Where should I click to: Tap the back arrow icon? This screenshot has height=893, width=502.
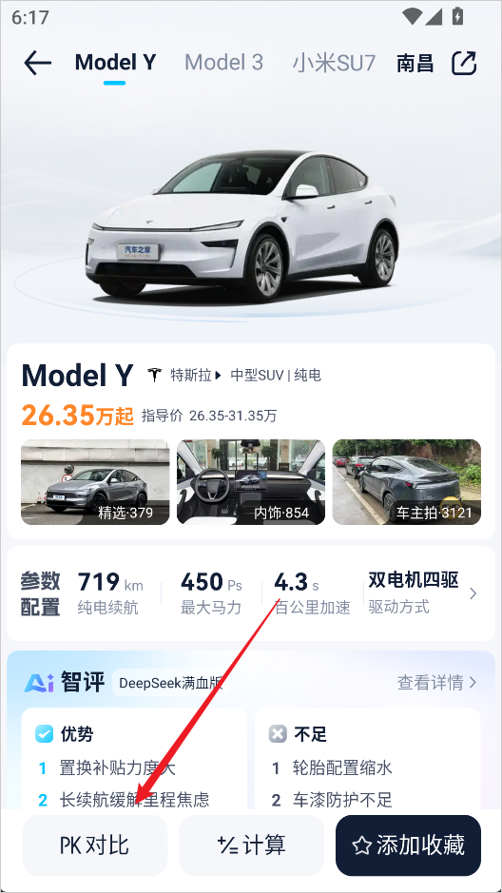pos(38,63)
